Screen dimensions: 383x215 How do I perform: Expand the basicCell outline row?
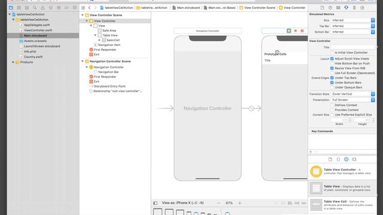(99, 40)
